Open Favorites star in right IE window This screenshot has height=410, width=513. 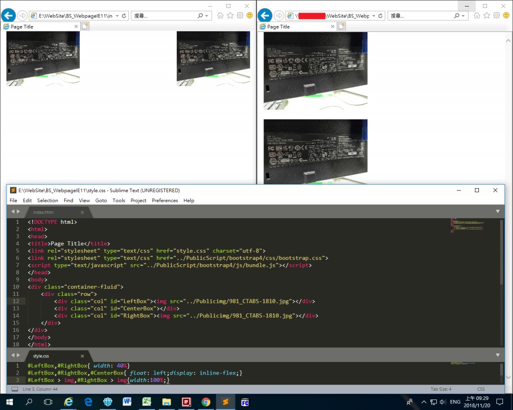[487, 16]
